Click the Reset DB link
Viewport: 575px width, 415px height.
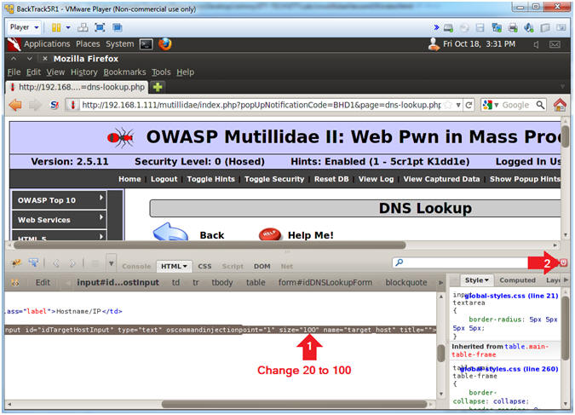coord(331,179)
